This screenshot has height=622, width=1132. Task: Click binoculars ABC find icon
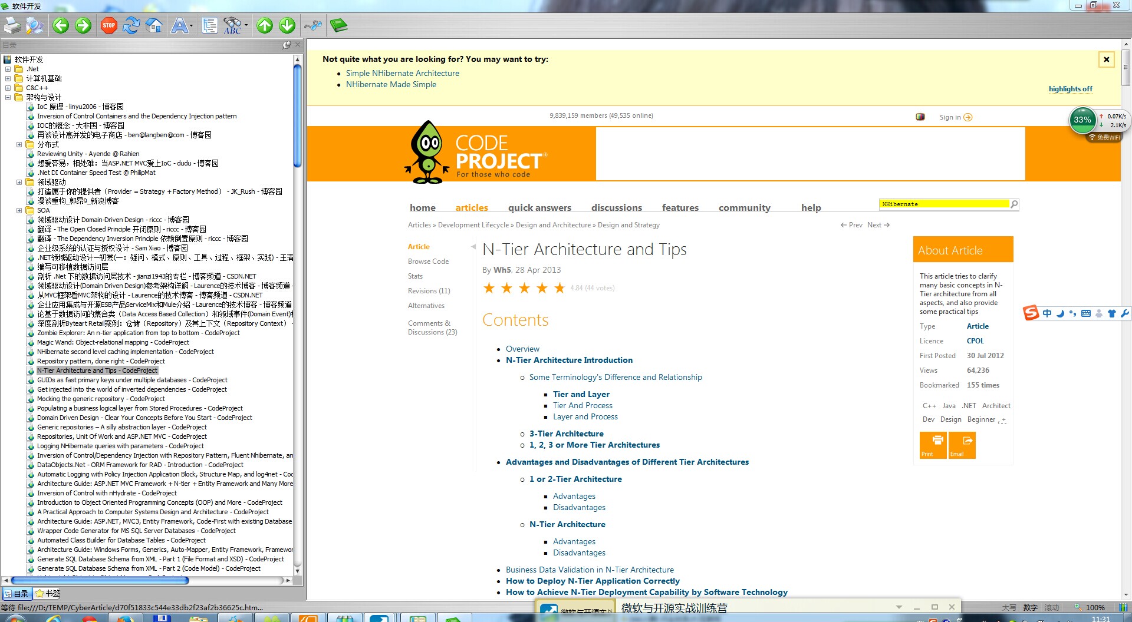click(233, 25)
